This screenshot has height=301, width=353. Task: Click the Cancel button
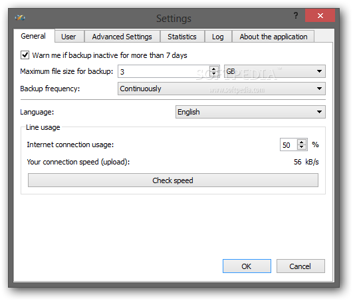point(300,266)
